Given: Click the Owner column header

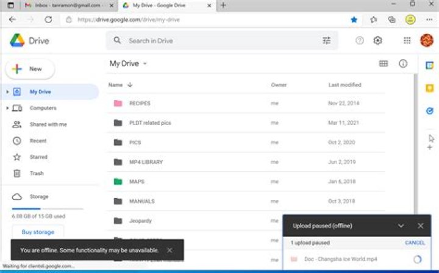Looking at the screenshot, I should 279,85.
